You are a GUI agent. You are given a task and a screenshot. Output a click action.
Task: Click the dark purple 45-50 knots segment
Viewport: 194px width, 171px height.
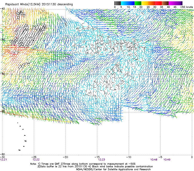click(x=179, y=3)
